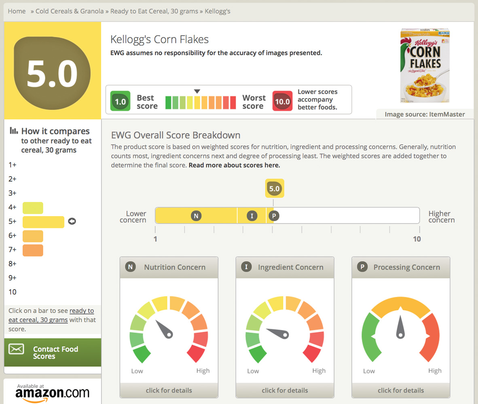Open the ready to eat cereal link

coord(51,315)
